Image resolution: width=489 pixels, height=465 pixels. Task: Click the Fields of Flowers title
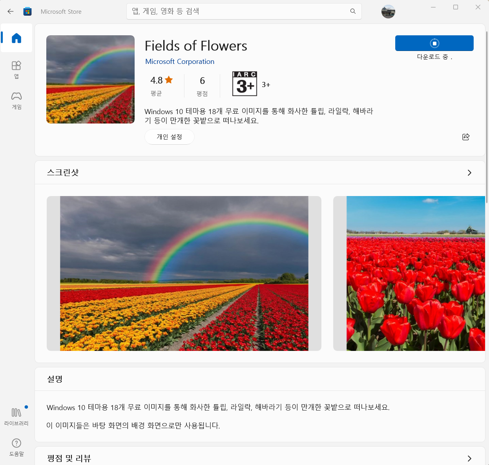[196, 46]
